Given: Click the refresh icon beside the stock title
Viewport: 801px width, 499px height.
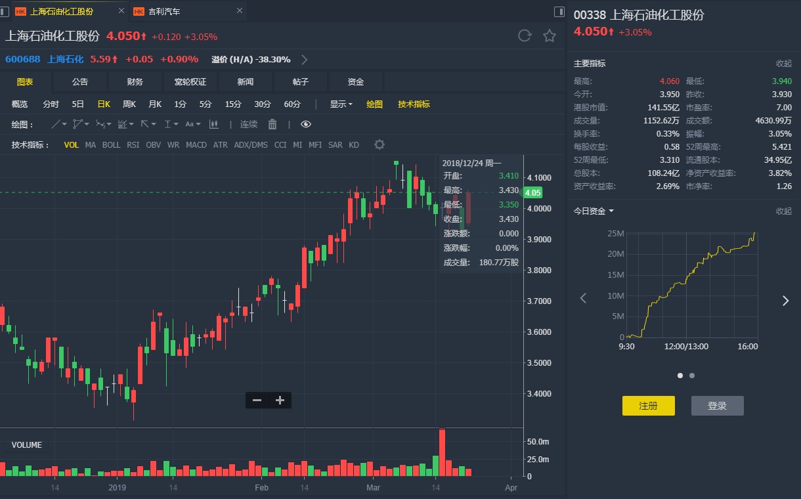Looking at the screenshot, I should [524, 35].
